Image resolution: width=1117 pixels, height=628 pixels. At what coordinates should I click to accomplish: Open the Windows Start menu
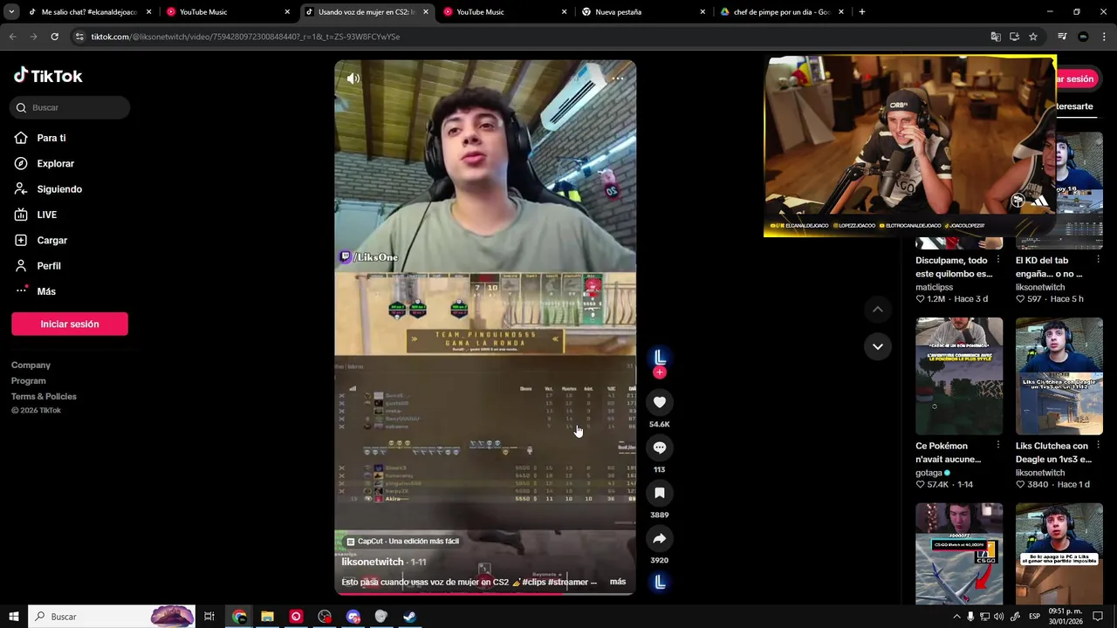[14, 617]
